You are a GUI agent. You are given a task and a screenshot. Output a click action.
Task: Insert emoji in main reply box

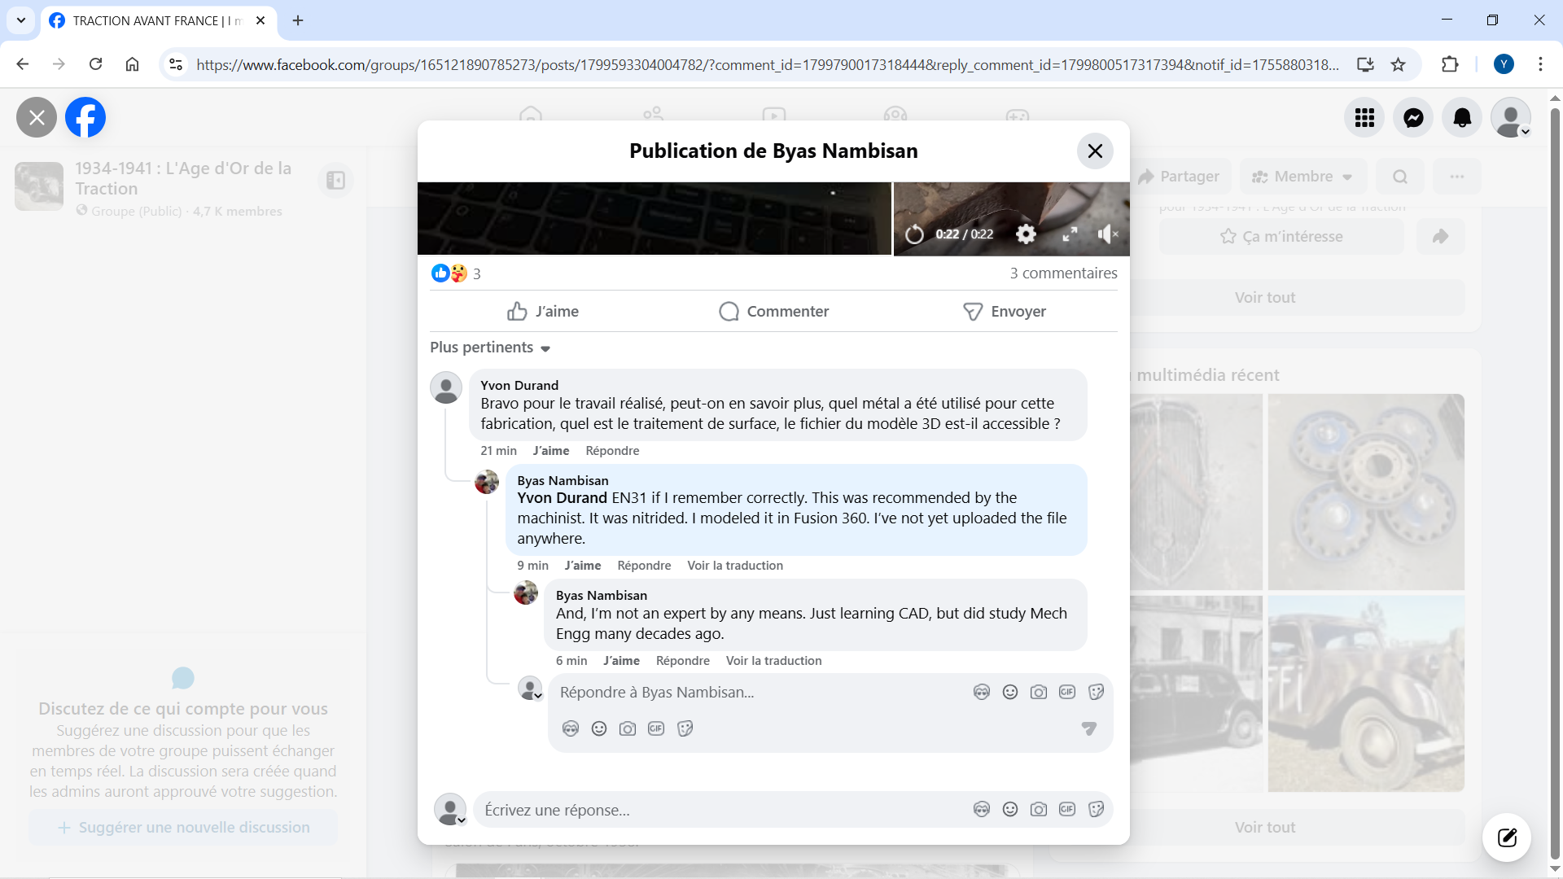[1009, 809]
